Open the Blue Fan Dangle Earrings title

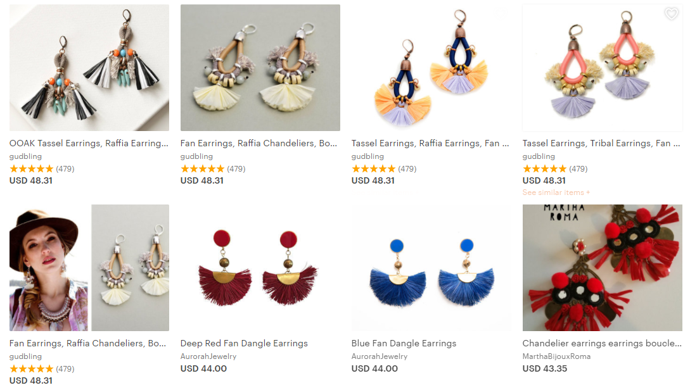point(404,343)
